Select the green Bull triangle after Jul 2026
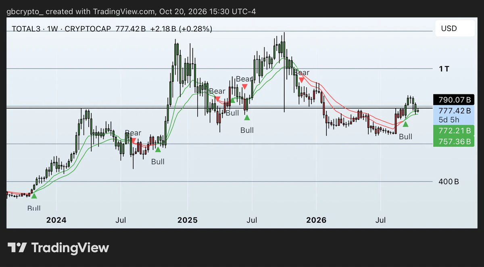Image resolution: width=484 pixels, height=267 pixels. (x=405, y=124)
